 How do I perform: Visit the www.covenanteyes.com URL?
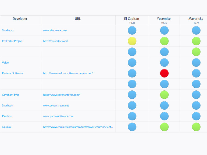(61, 95)
